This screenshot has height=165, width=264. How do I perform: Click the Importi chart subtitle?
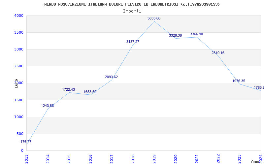point(132,11)
